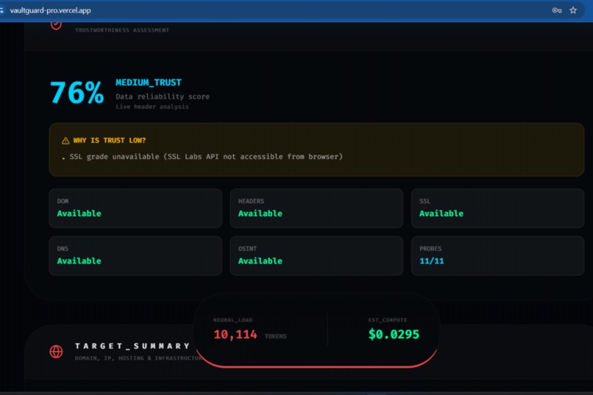Viewport: 593px width, 395px height.
Task: Click the 'Live header analysis' caption
Action: [x=152, y=107]
